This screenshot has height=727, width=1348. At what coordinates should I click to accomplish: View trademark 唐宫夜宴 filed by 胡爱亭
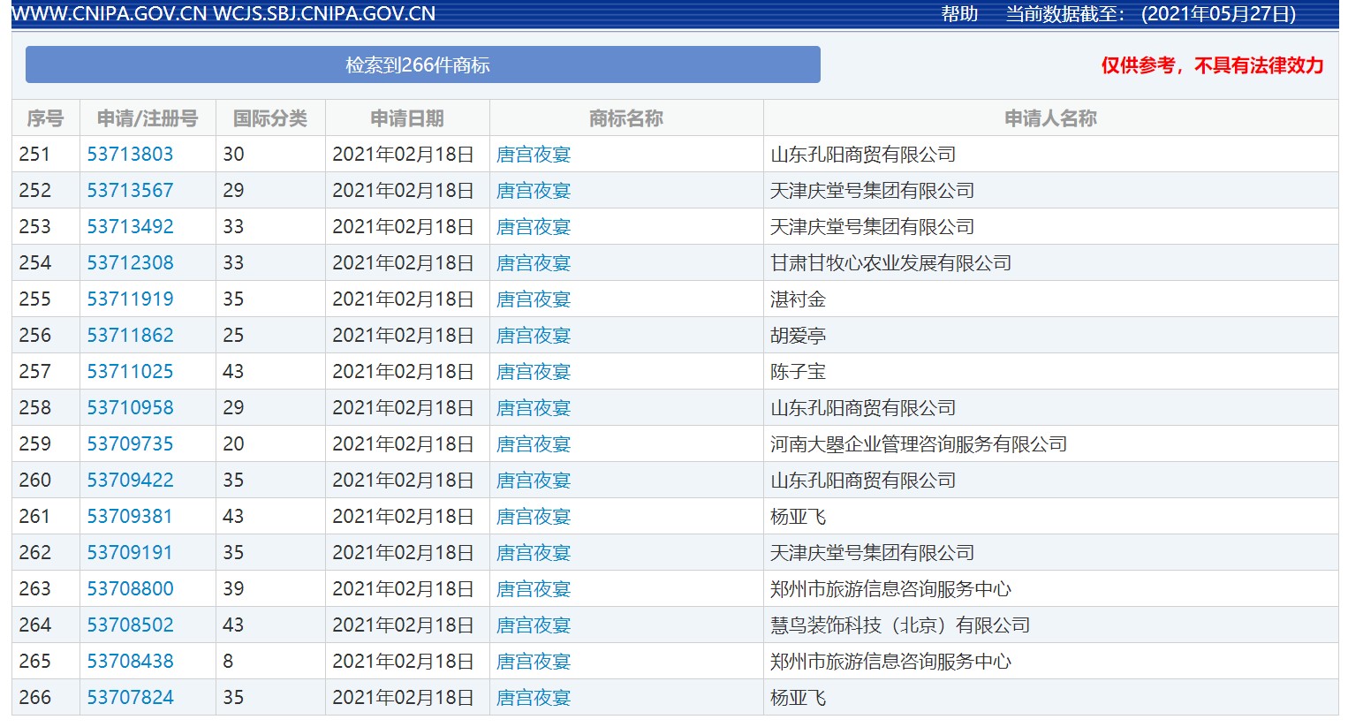tap(533, 335)
